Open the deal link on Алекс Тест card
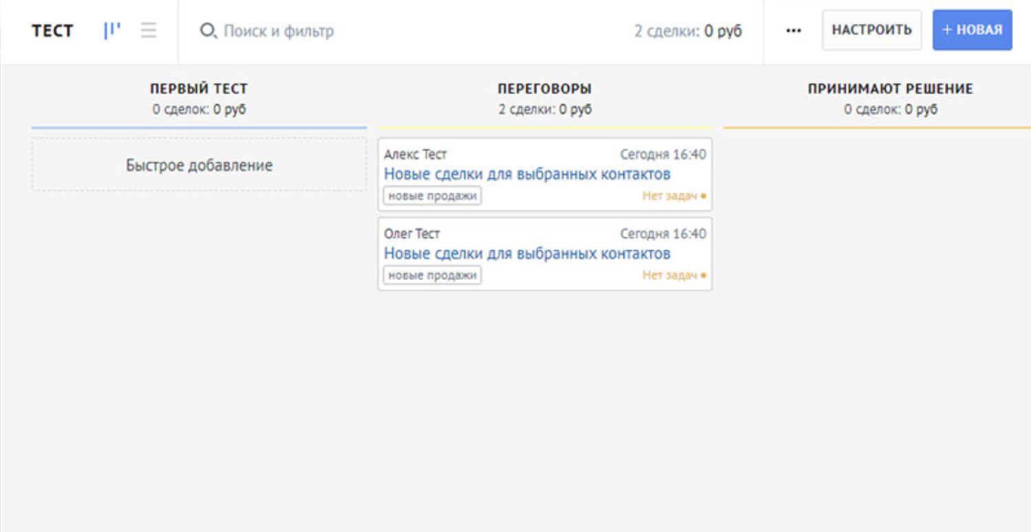The height and width of the screenshot is (532, 1031). tap(527, 175)
